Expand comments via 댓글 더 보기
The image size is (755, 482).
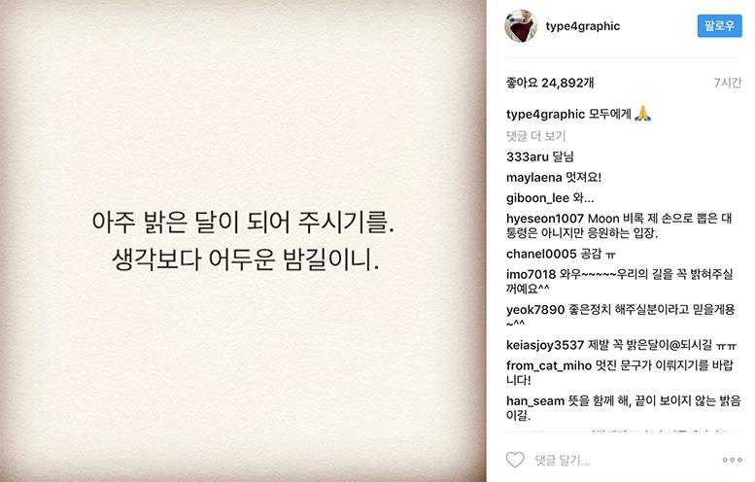pyautogui.click(x=536, y=136)
